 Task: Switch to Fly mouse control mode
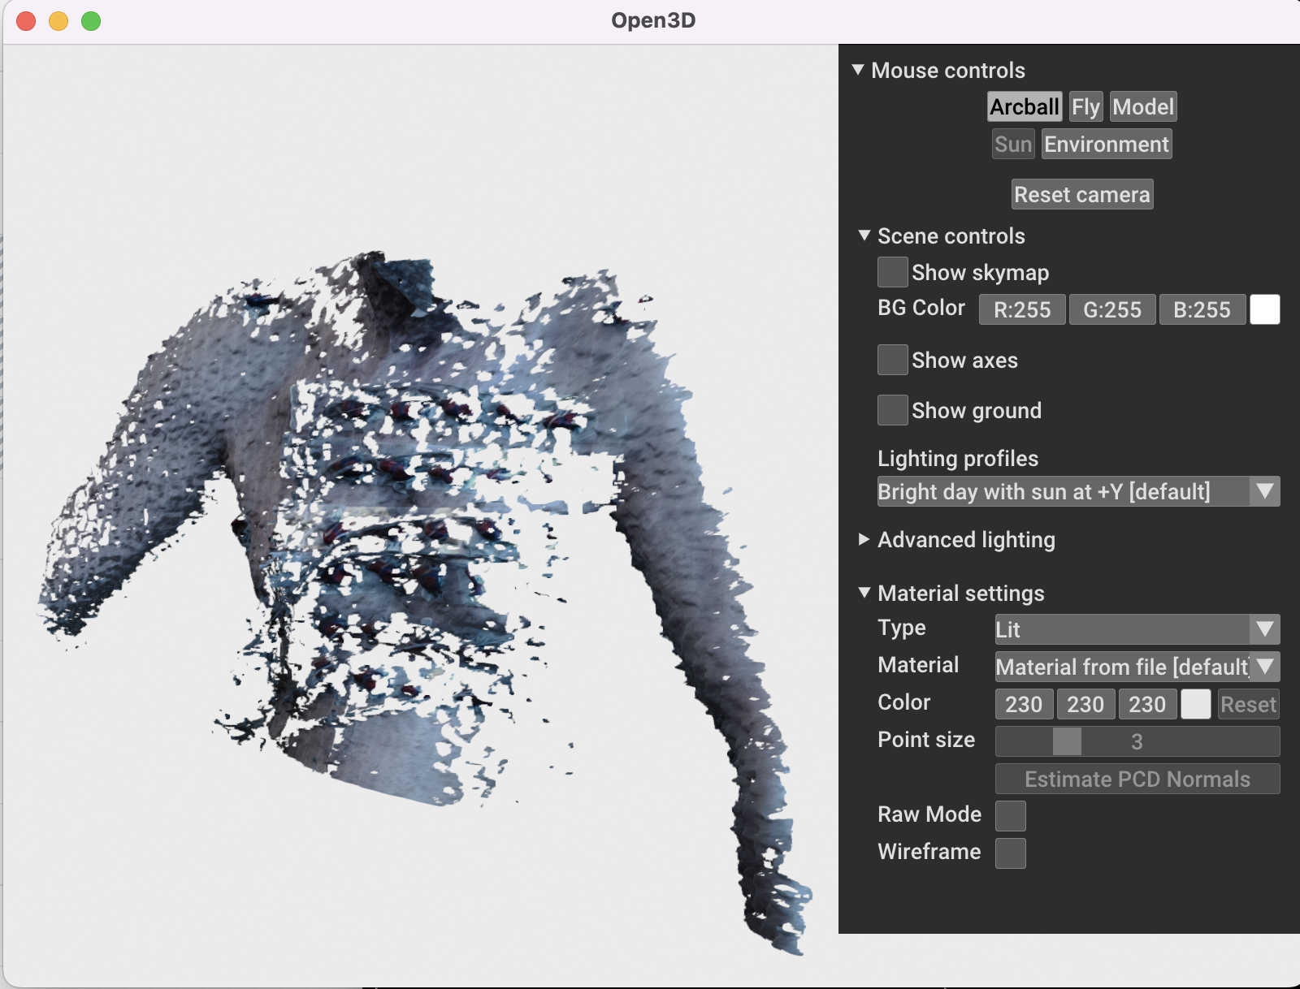click(1085, 106)
